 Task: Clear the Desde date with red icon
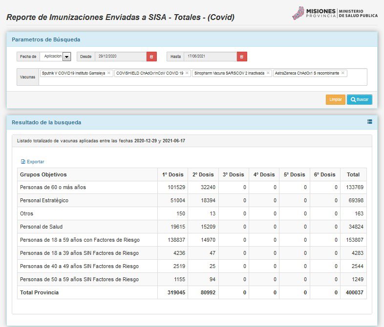151,57
